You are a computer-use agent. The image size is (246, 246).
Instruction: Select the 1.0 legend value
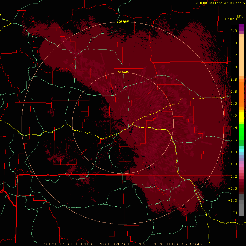tap(234, 164)
